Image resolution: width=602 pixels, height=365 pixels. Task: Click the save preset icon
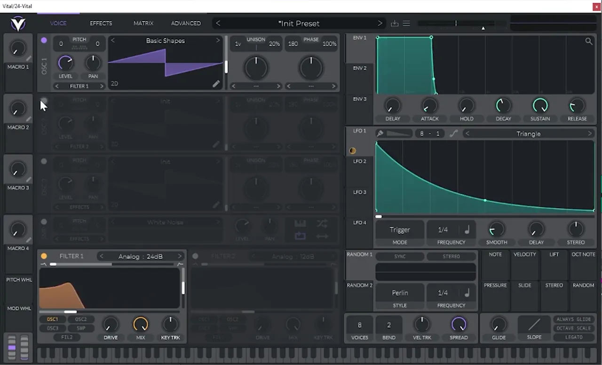(x=395, y=23)
